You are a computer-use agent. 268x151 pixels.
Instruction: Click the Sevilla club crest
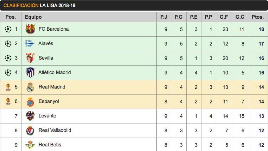click(30, 58)
